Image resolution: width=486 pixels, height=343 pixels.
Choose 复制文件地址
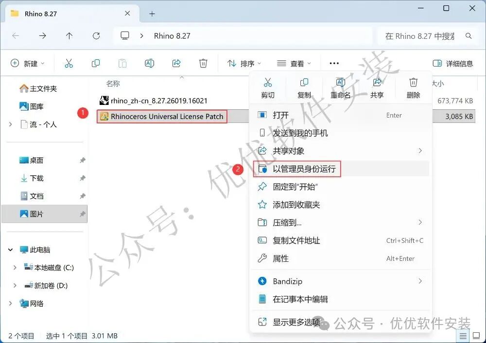coord(341,240)
